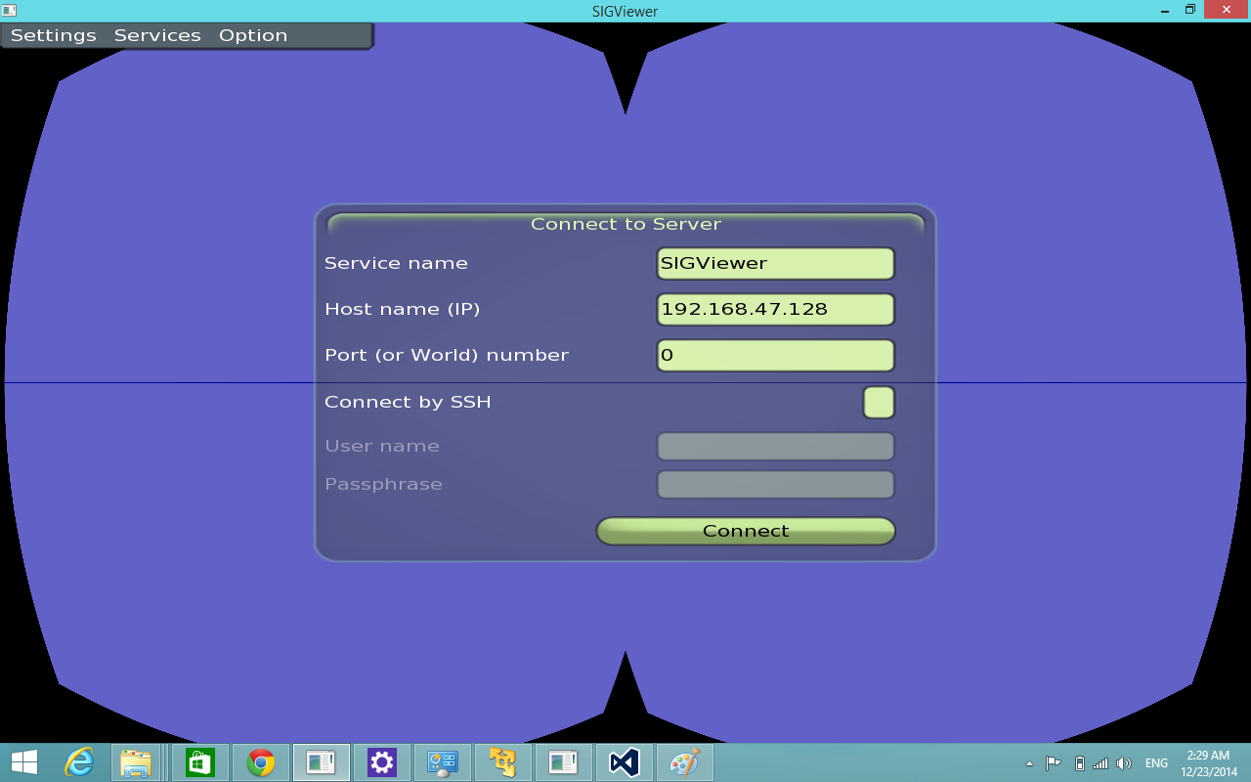Open the Settings menu

(54, 35)
